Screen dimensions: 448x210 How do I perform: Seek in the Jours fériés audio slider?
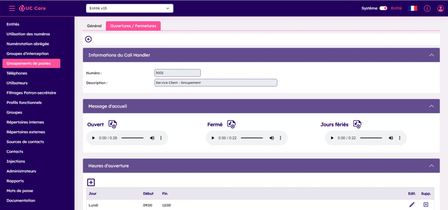pyautogui.click(x=371, y=138)
